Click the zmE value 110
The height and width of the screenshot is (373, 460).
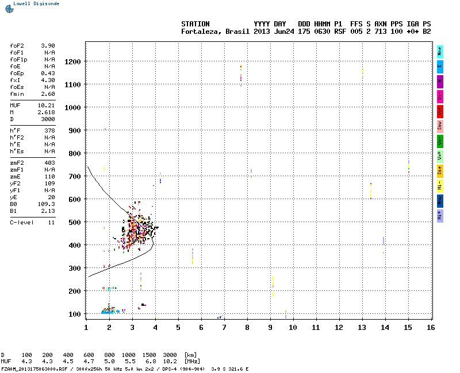pyautogui.click(x=49, y=177)
